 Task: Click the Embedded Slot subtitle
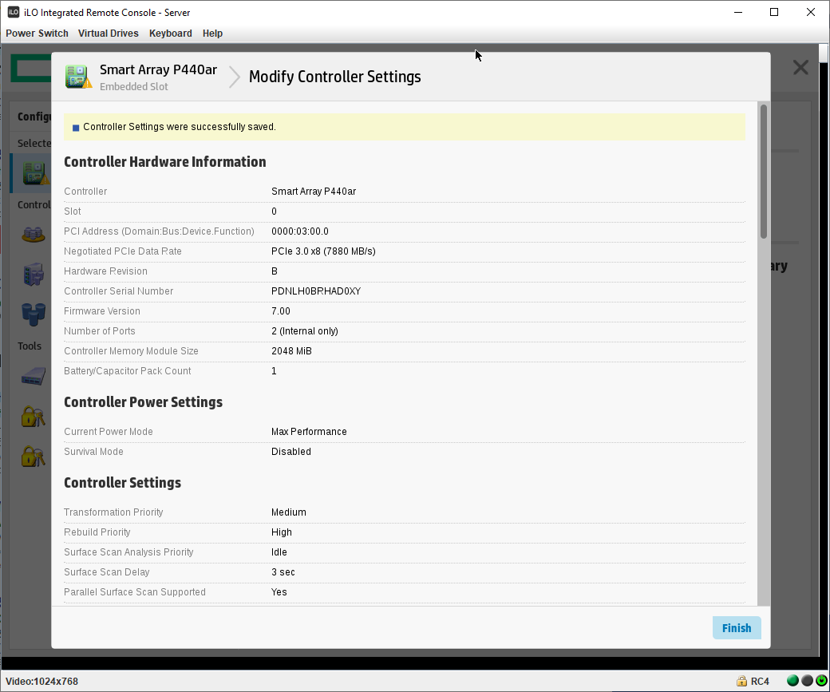[134, 87]
